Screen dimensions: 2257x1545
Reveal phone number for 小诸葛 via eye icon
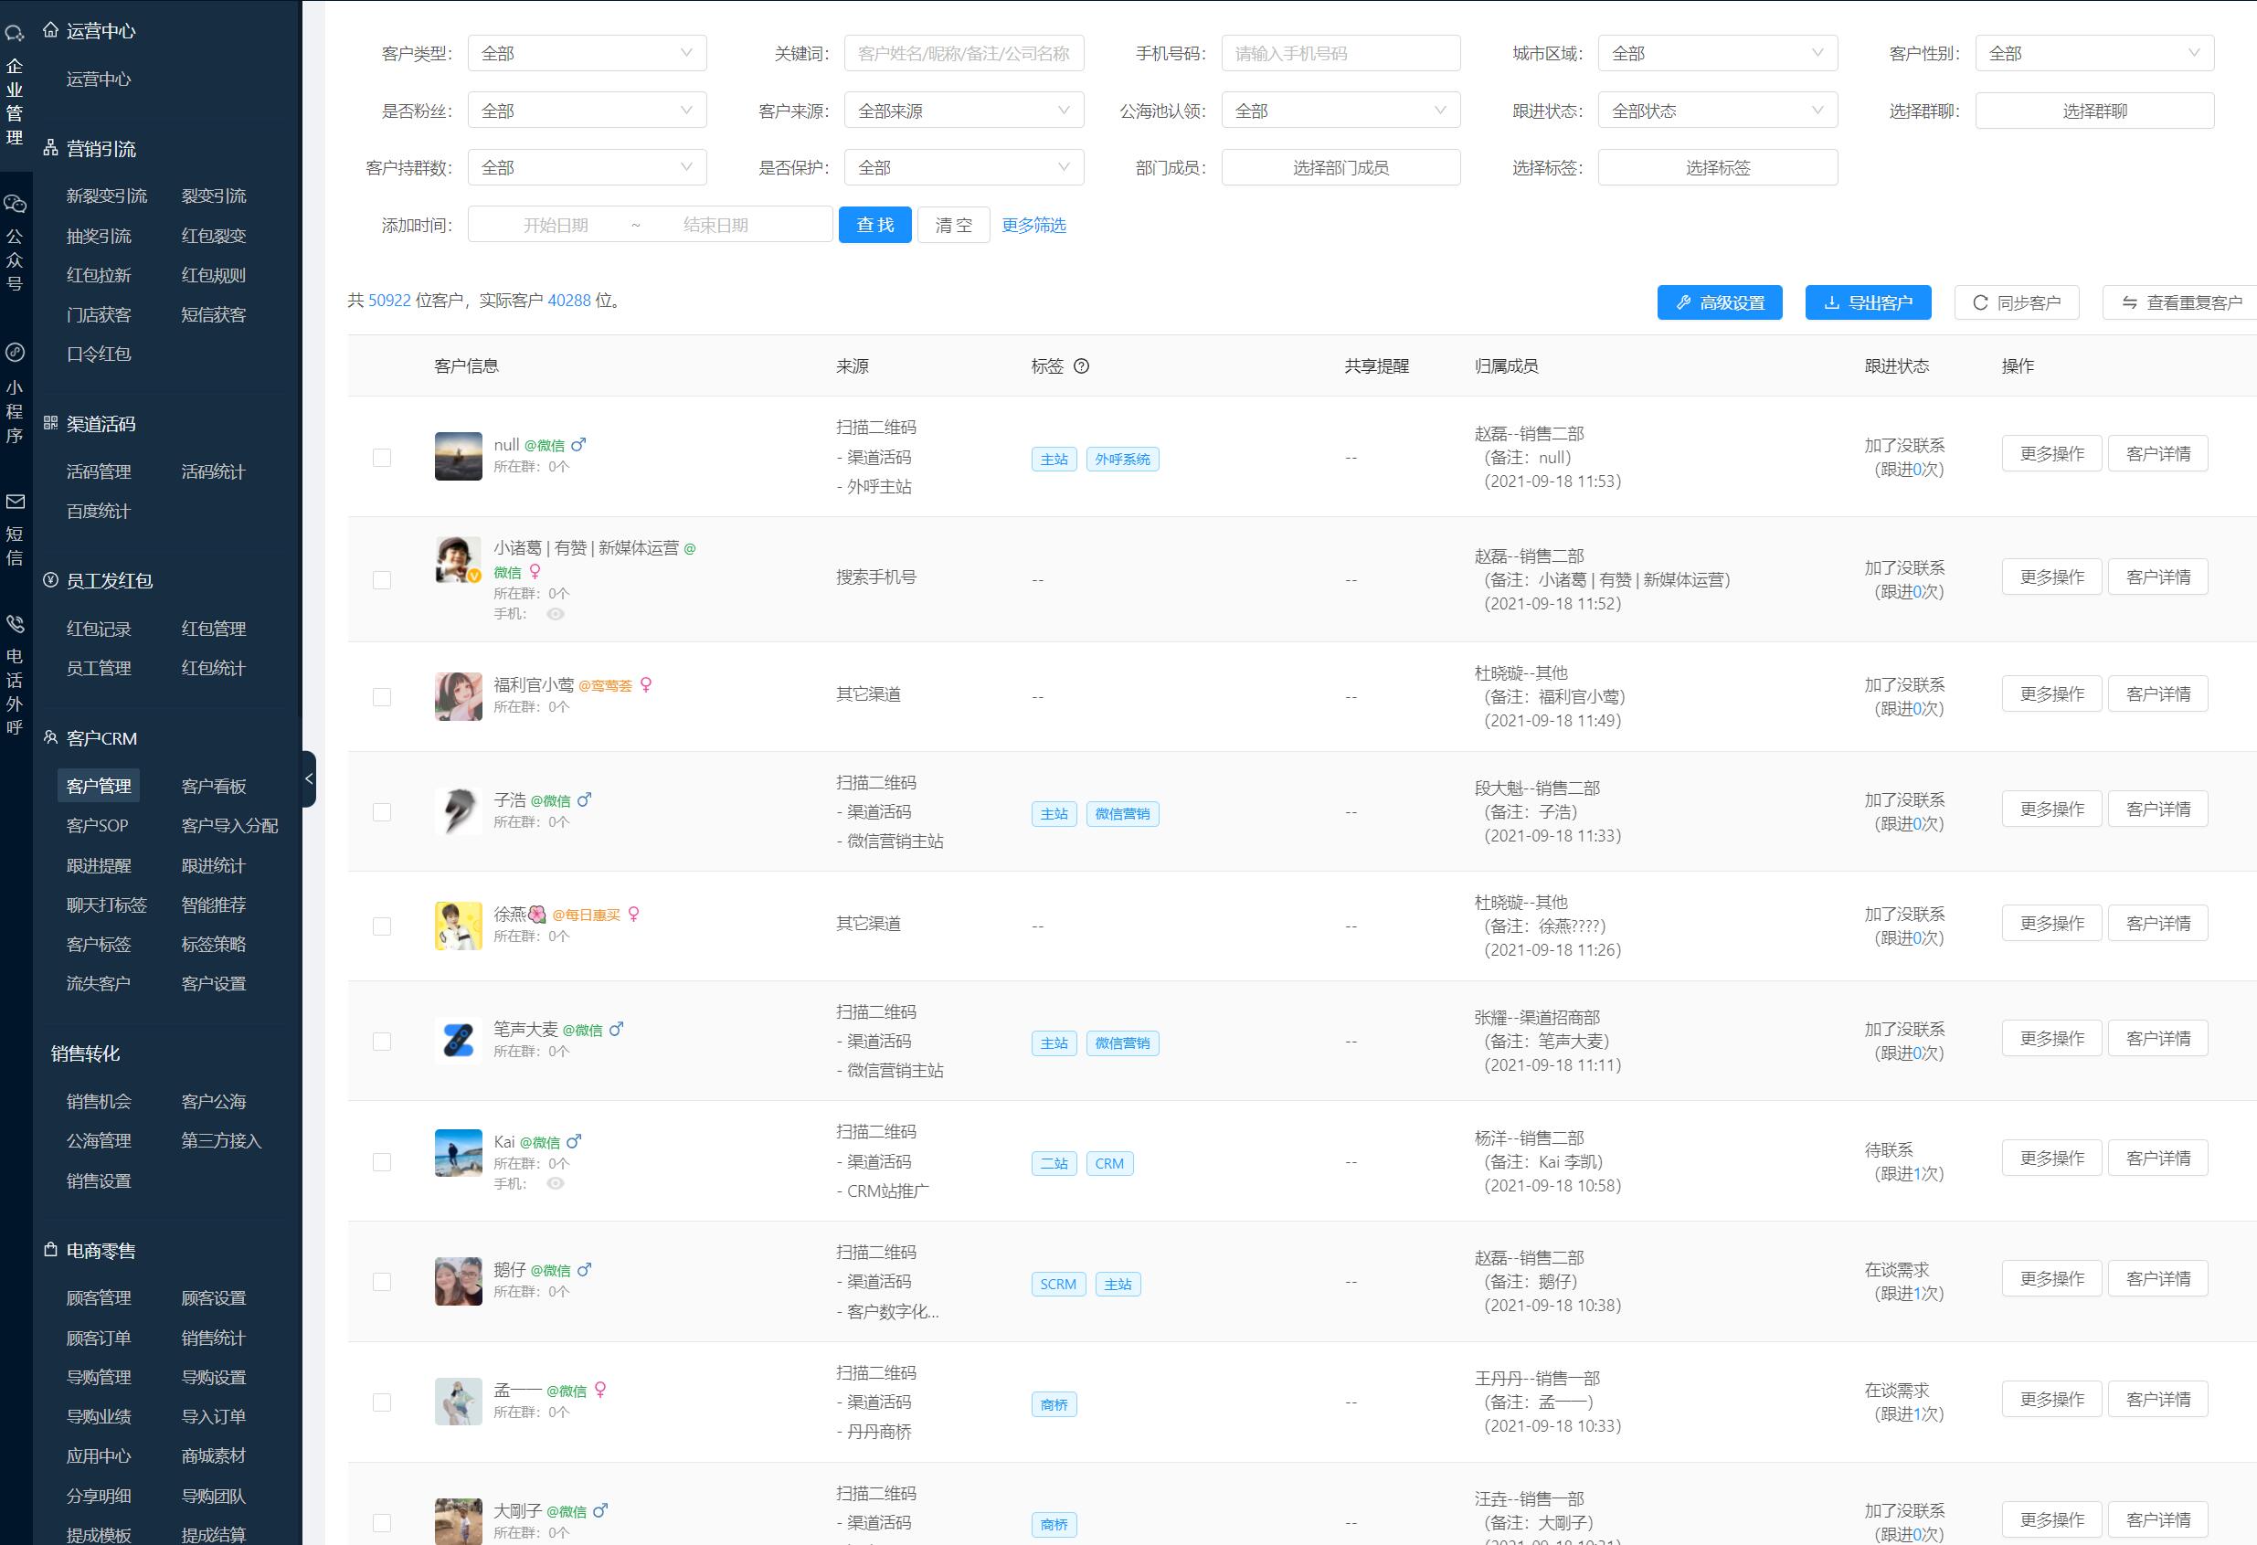point(556,614)
